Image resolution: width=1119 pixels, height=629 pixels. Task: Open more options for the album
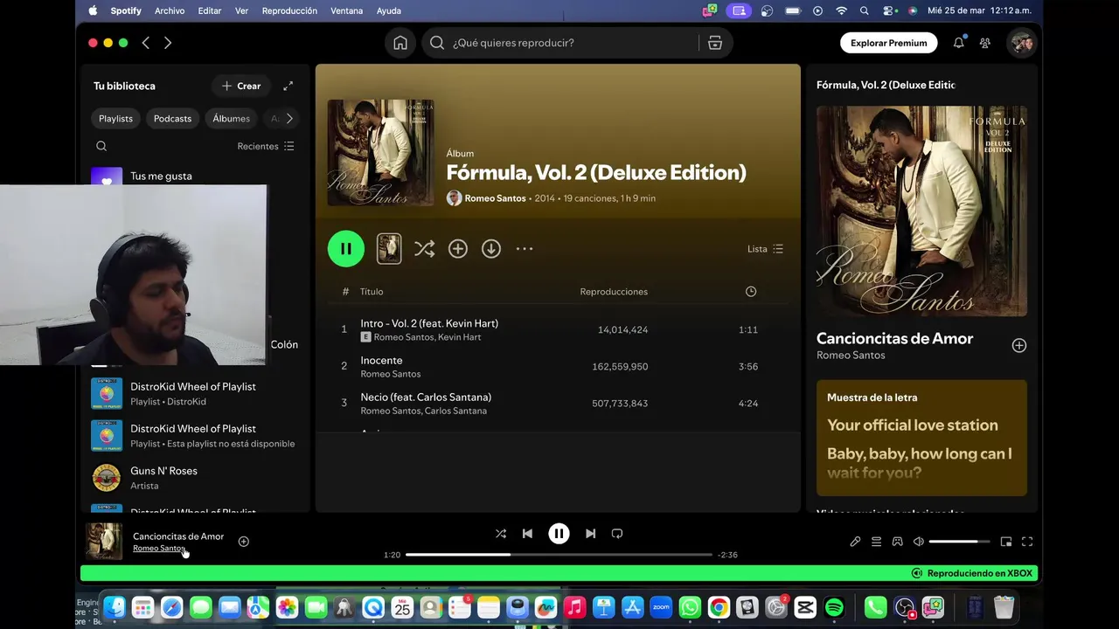point(525,249)
